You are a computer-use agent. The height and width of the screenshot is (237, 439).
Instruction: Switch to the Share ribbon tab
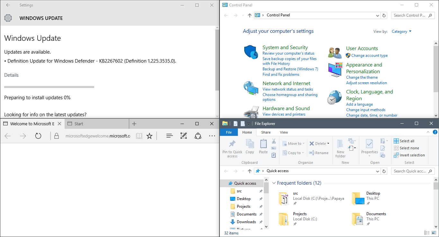[266, 132]
